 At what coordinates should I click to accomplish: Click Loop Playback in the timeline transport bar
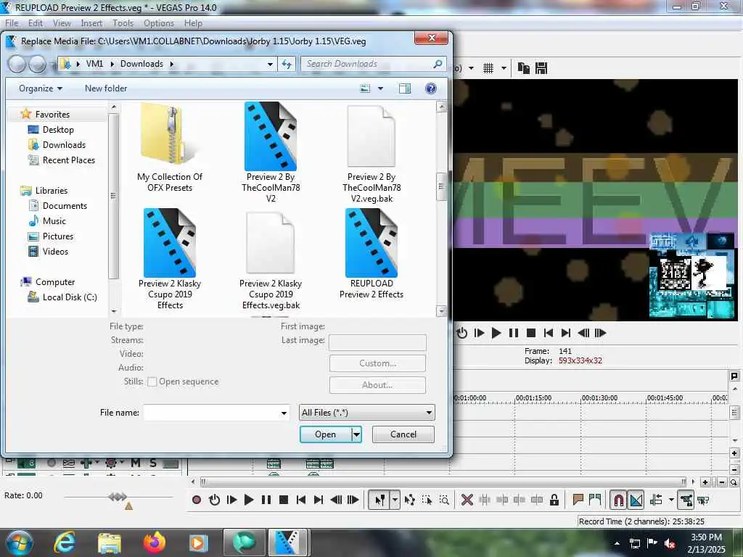214,500
